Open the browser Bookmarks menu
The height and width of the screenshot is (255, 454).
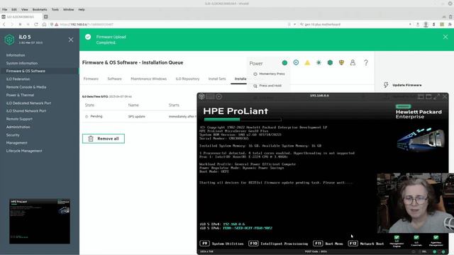pos(40,9)
